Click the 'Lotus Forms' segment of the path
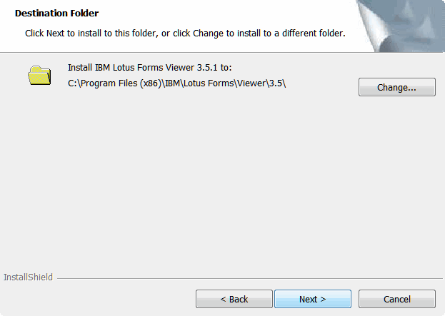Viewport: 445px width, 316px height. tap(209, 83)
